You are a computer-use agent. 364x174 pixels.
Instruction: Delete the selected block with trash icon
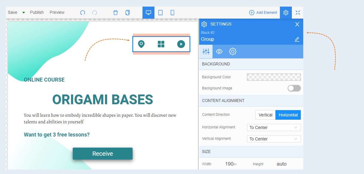(x=116, y=13)
